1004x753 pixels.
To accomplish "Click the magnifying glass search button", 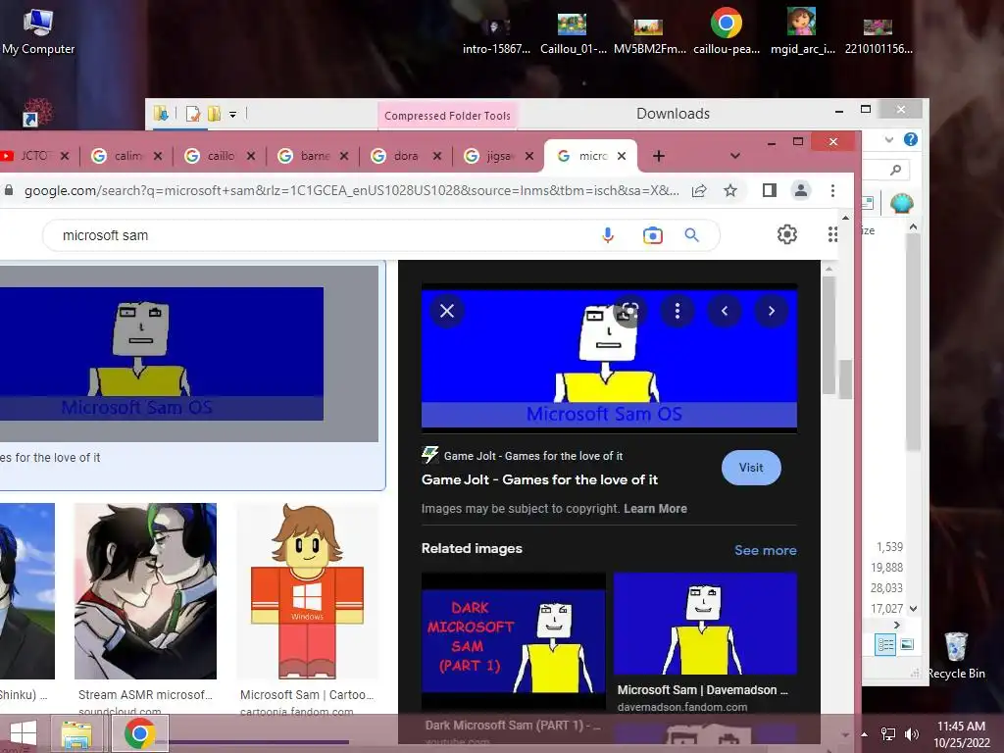I will click(691, 235).
